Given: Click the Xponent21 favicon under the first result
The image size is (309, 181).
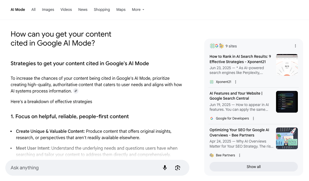Looking at the screenshot, I should pos(212,82).
